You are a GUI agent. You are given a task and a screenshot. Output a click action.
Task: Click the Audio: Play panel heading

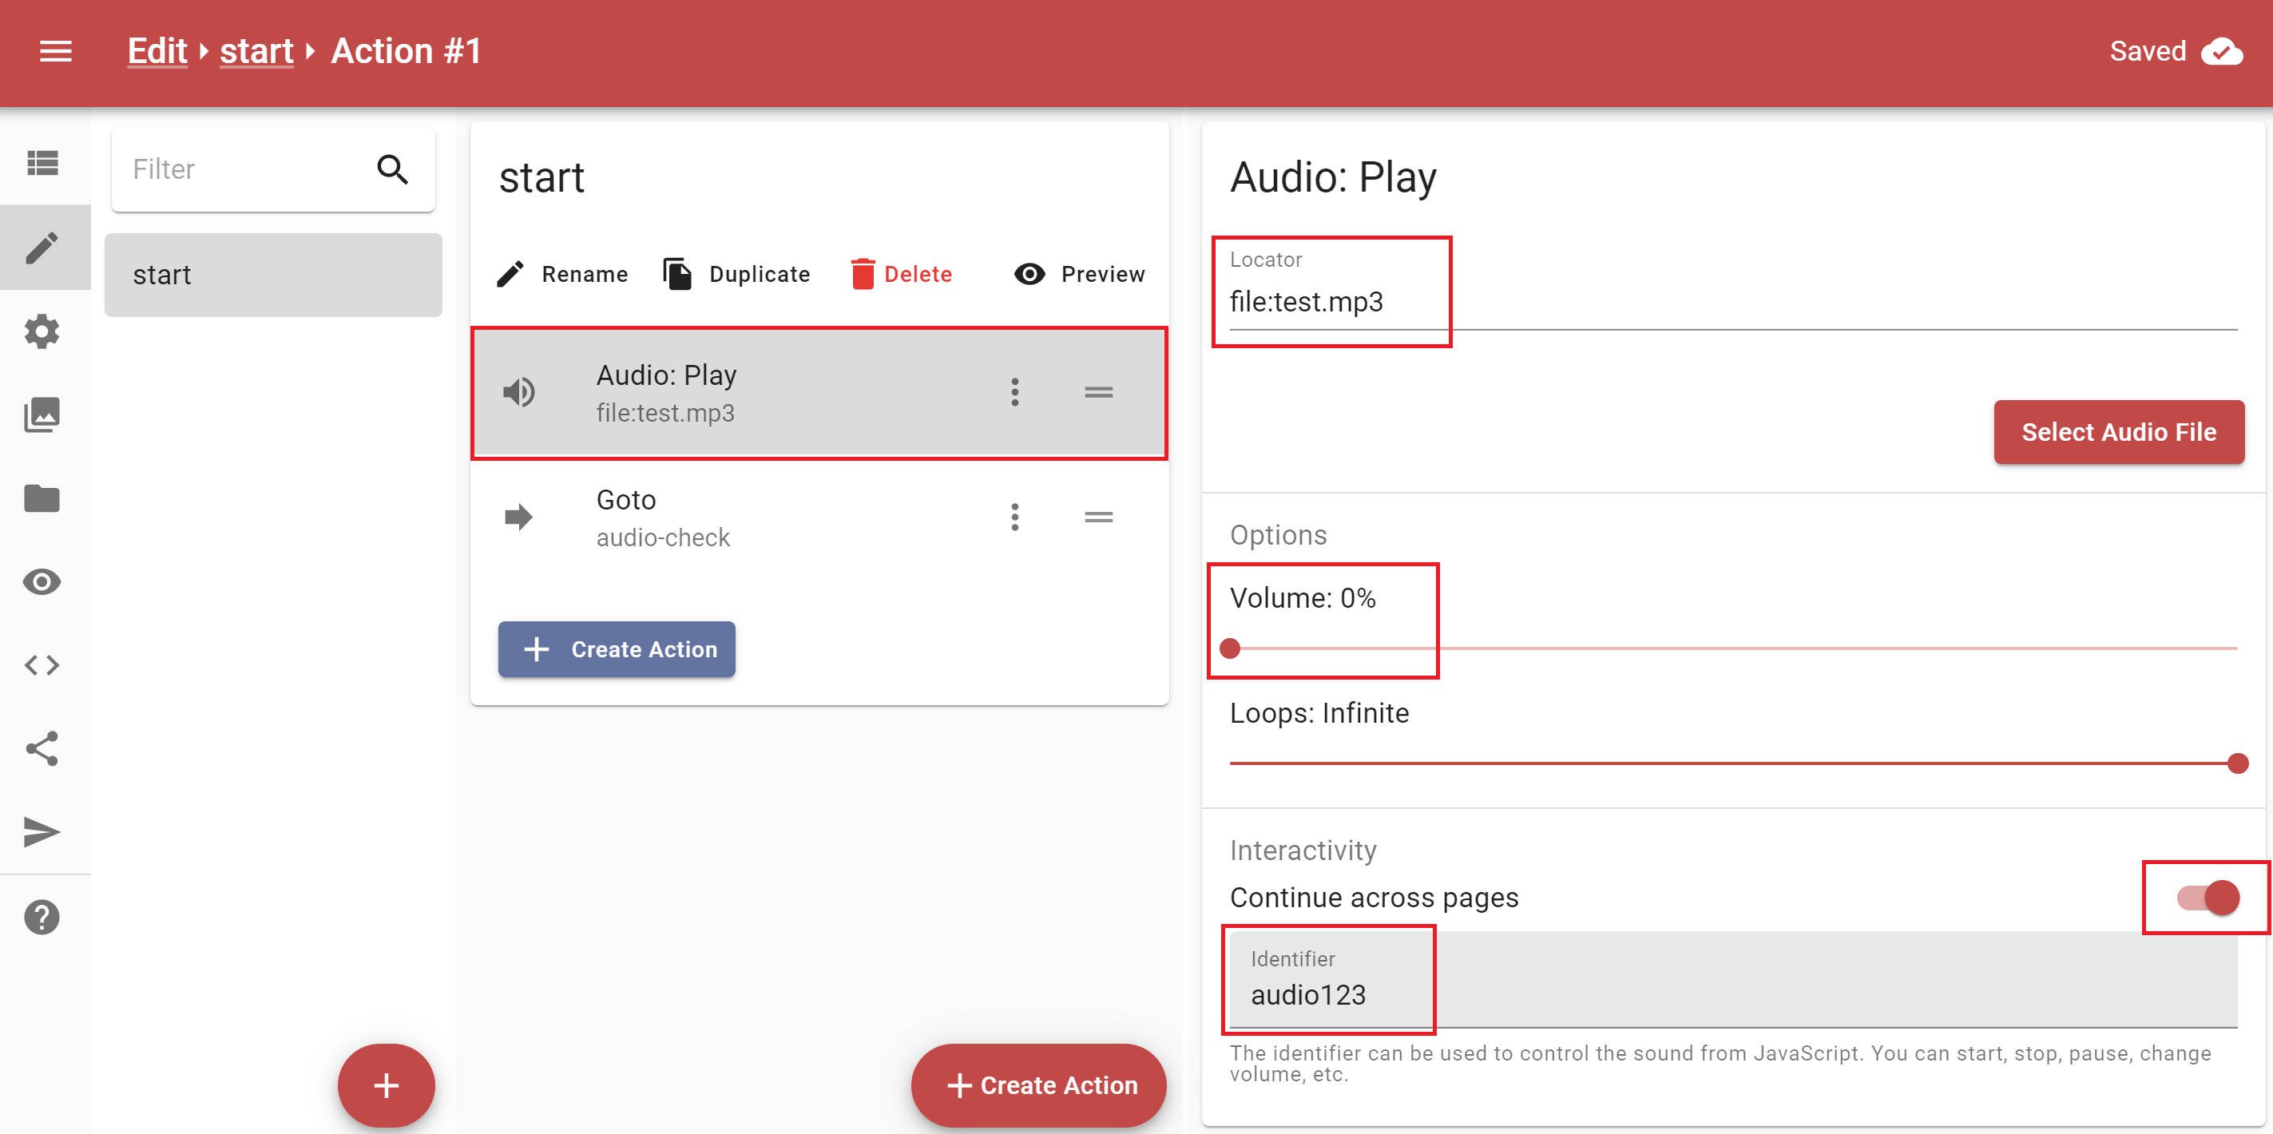click(x=1332, y=176)
